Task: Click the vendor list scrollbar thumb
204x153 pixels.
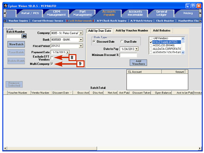Action: click(183, 42)
